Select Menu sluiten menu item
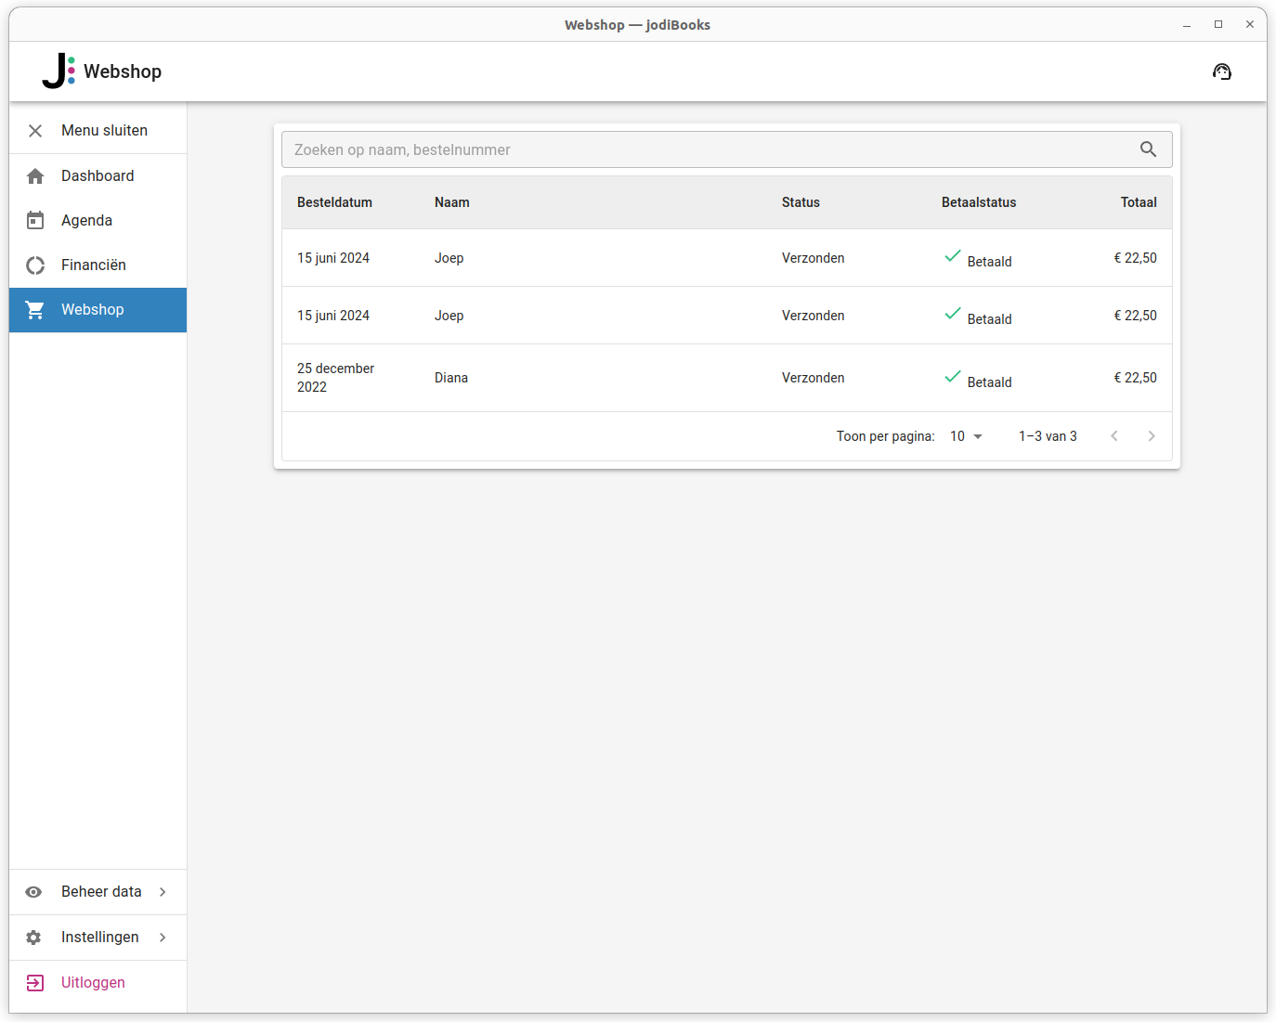The width and height of the screenshot is (1276, 1022). [x=98, y=131]
